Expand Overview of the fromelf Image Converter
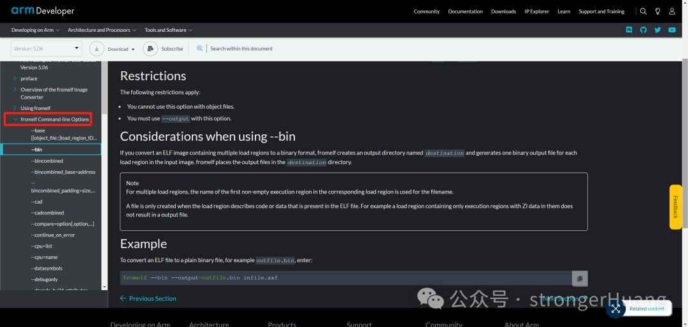This screenshot has height=327, width=688. tap(15, 90)
